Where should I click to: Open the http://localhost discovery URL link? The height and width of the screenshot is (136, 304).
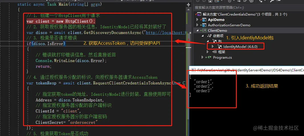tap(166, 33)
